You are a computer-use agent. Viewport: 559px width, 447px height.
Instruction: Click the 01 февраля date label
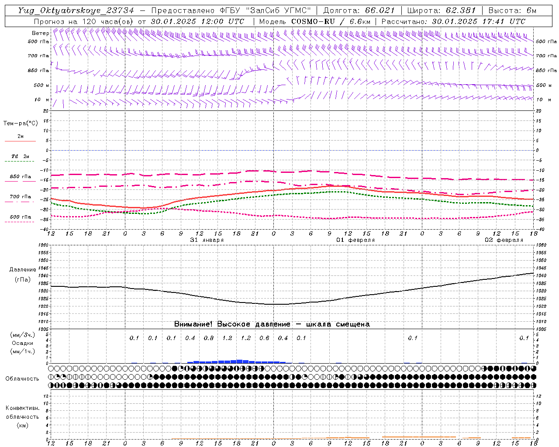(x=355, y=240)
